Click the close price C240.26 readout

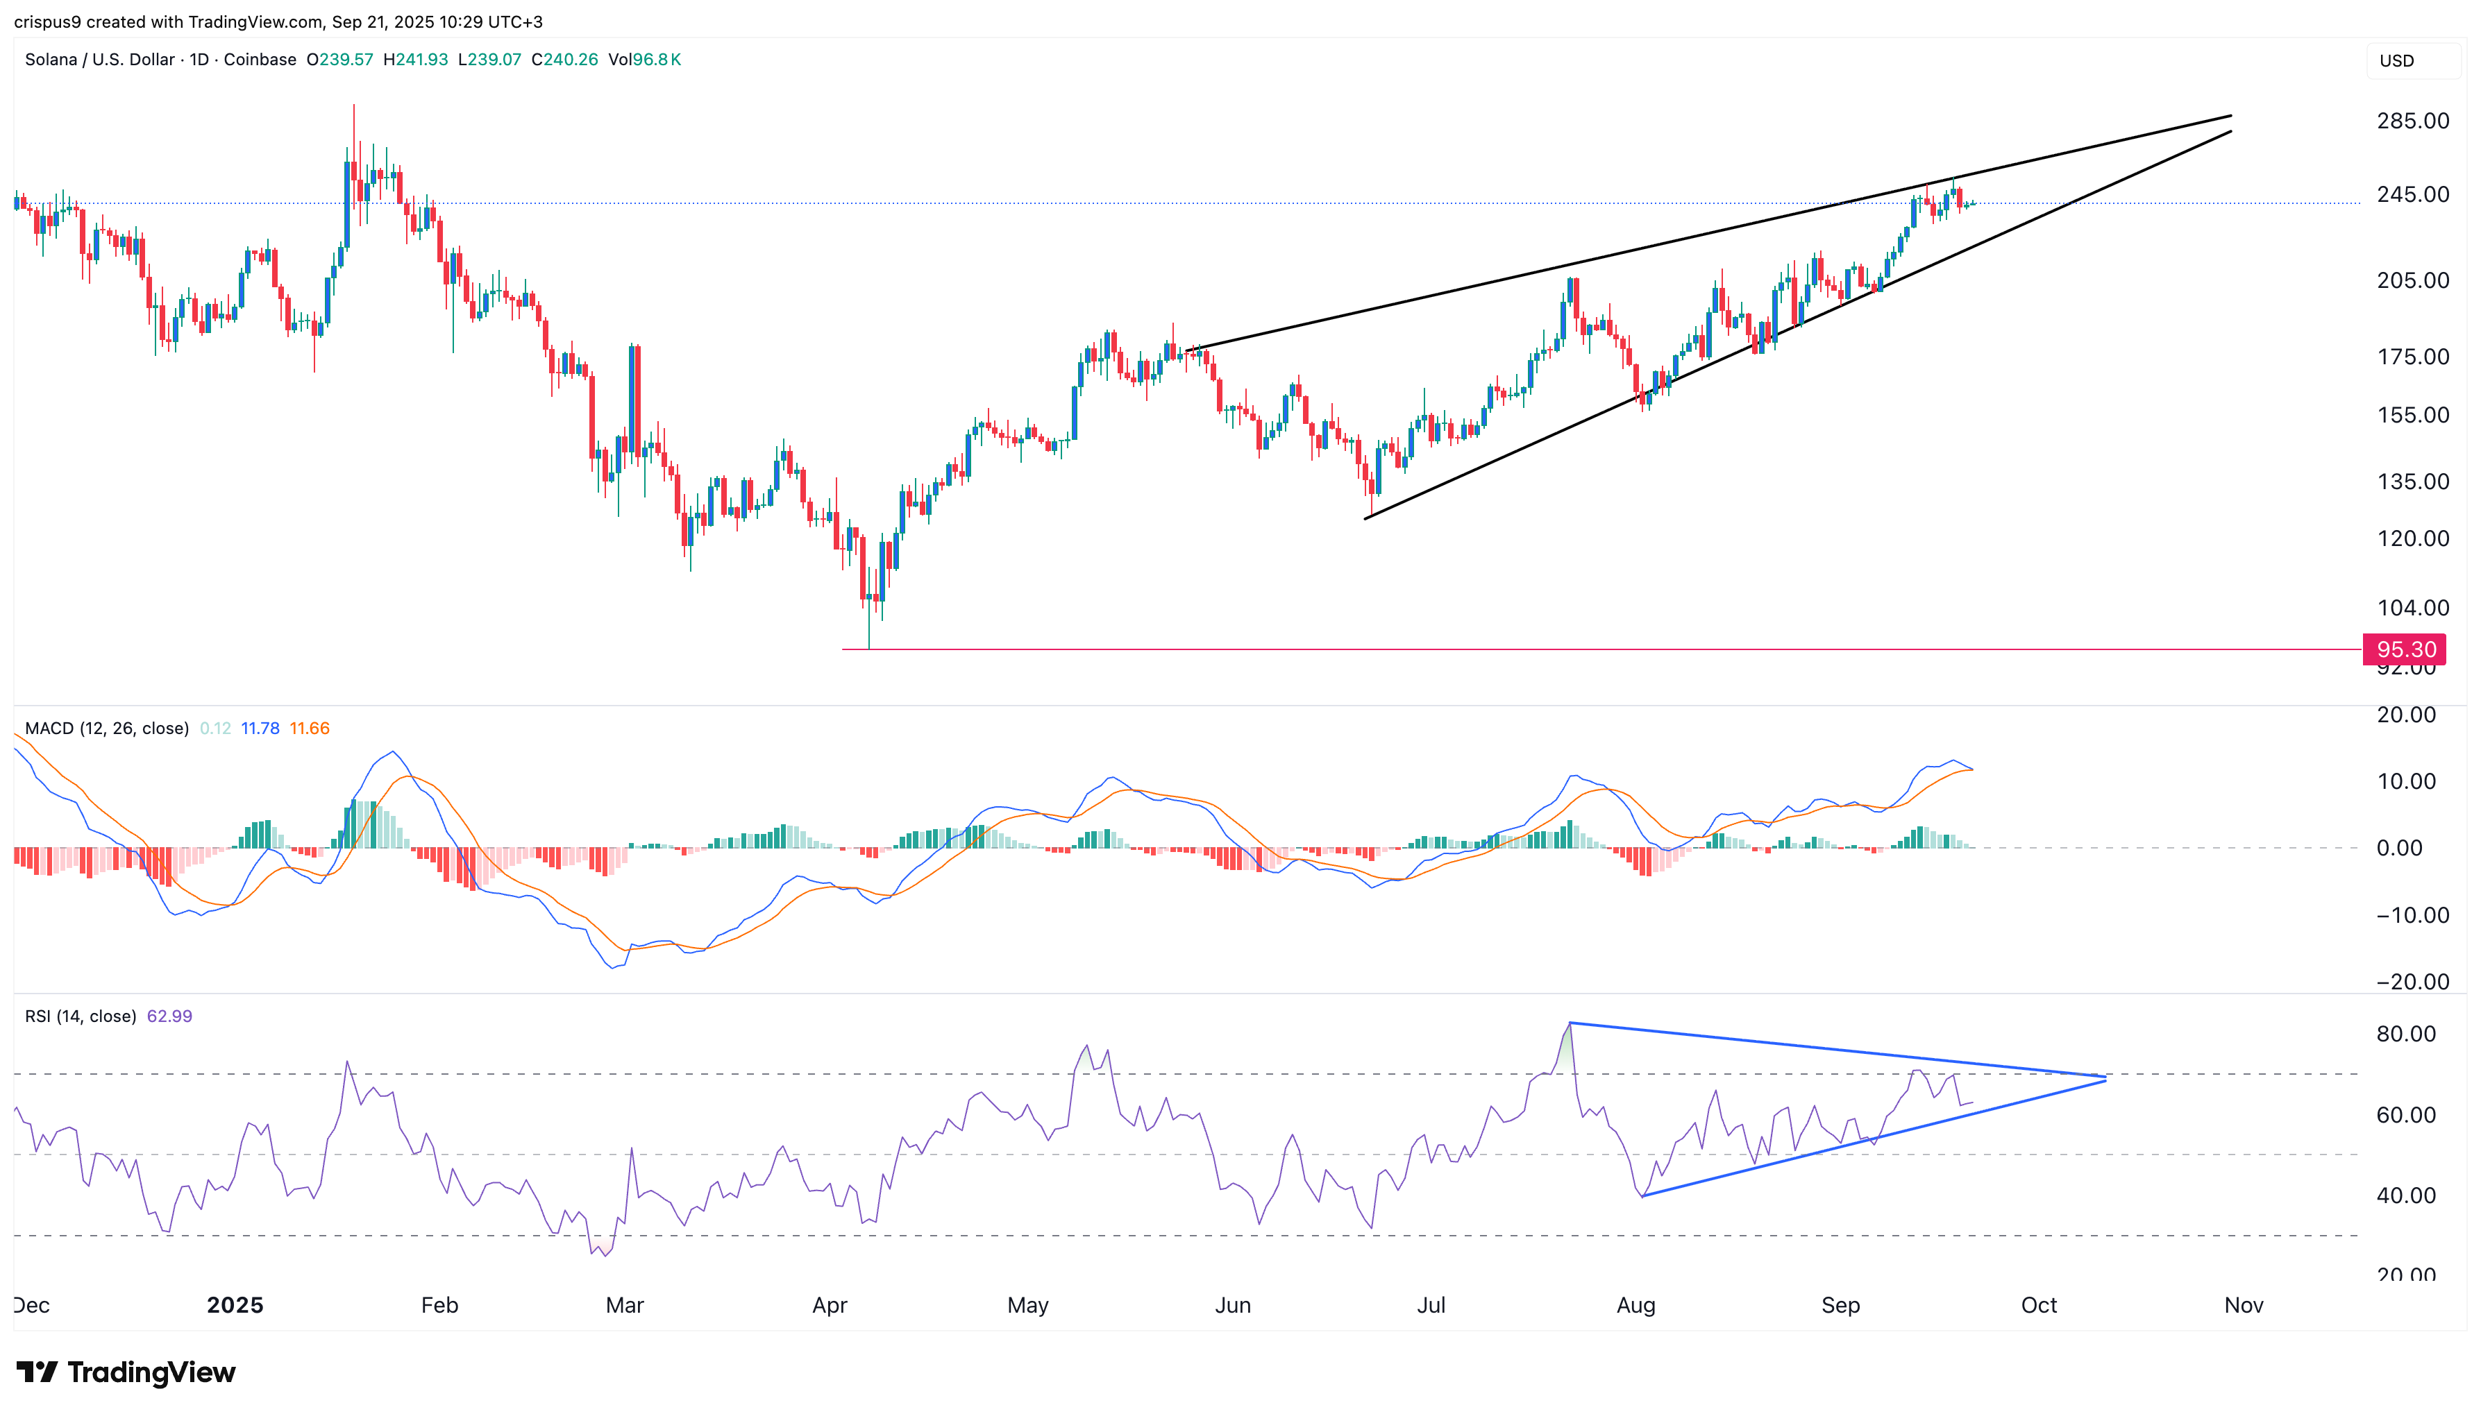point(564,59)
